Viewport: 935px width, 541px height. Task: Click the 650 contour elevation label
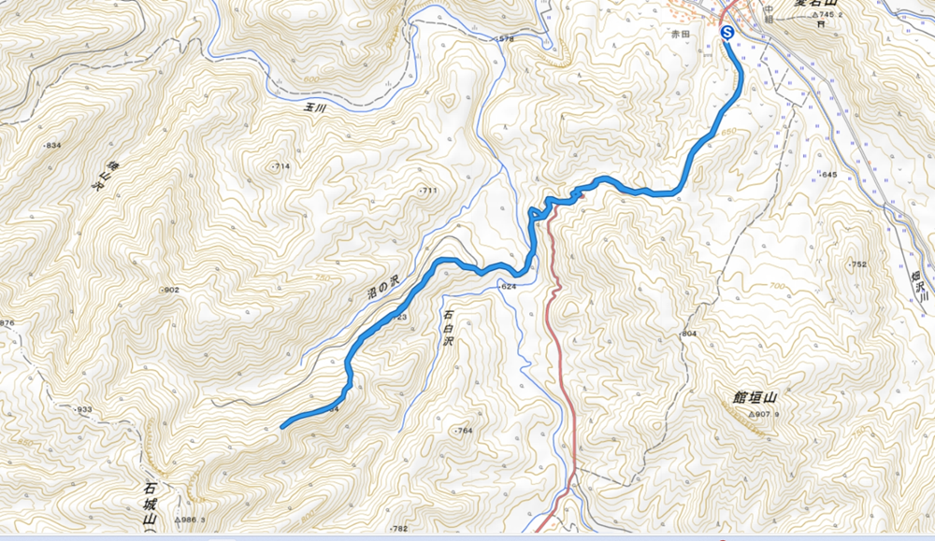(728, 132)
